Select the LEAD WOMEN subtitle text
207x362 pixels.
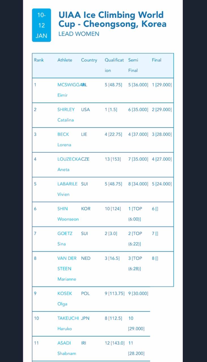point(79,34)
